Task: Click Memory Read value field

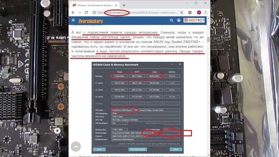Action: click(119, 76)
